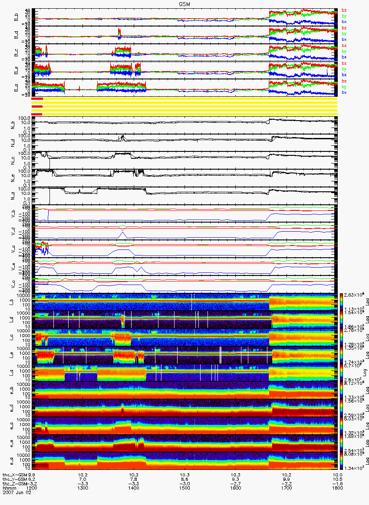
Task: Pick the V_b velocity axis label
Action: coord(13,214)
